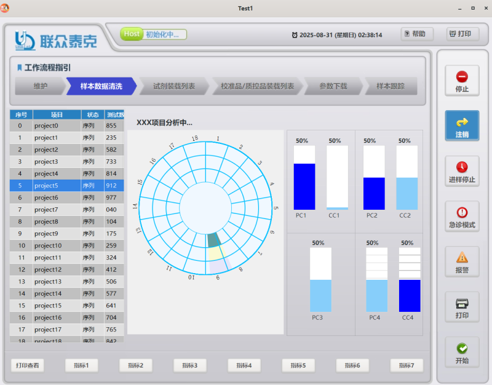Click the pale yellow sector in the wheel
The width and height of the screenshot is (492, 385).
click(x=217, y=253)
